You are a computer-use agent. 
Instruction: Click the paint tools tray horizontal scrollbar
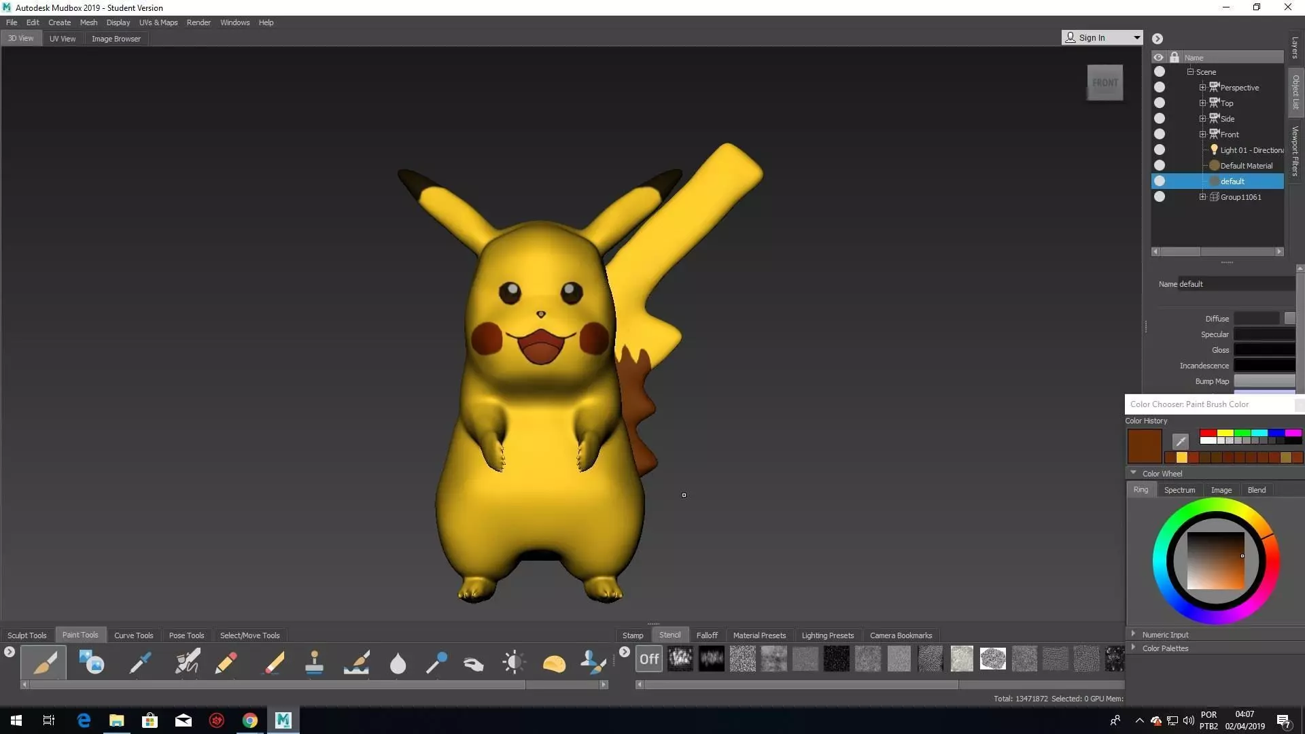[277, 684]
